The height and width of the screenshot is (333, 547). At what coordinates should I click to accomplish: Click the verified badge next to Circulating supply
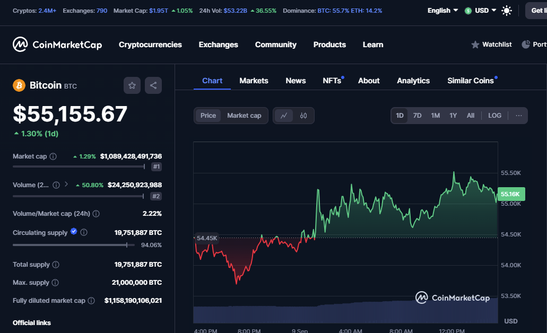[74, 231]
